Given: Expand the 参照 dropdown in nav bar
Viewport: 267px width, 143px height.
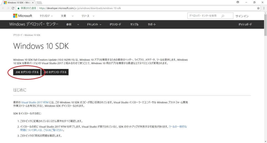Looking at the screenshot, I should (72, 24).
